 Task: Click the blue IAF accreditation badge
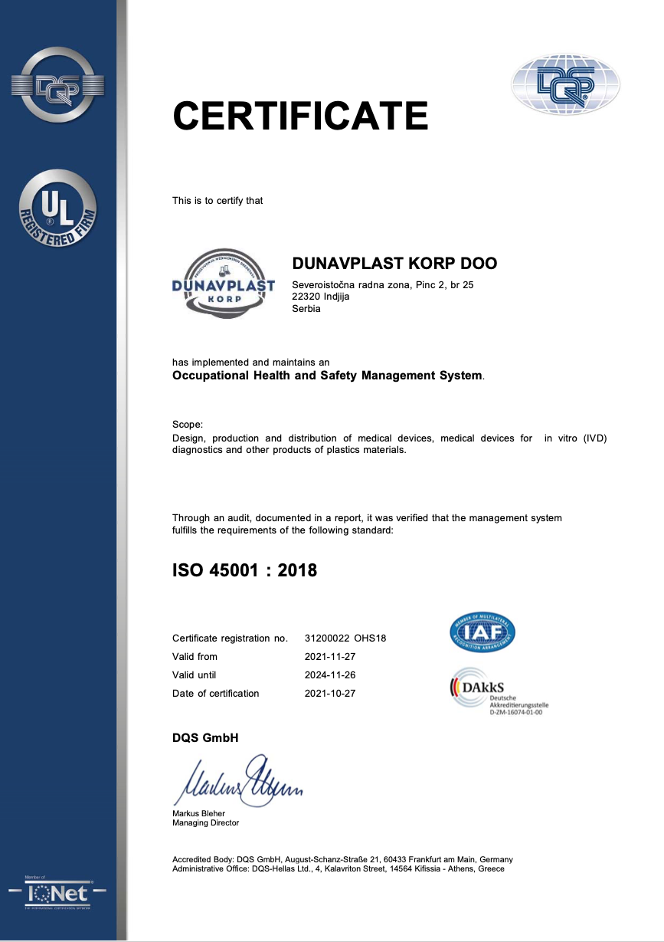tap(482, 632)
